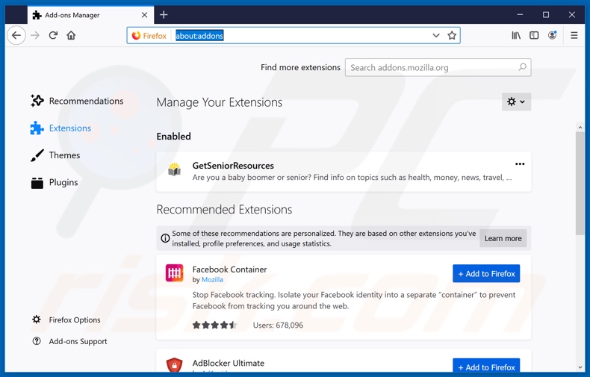
Task: Open the Mozilla author link
Action: click(x=212, y=280)
